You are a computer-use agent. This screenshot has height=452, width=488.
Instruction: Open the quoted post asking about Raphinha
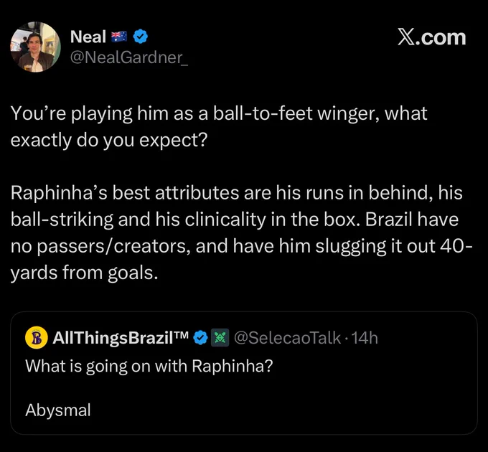(x=244, y=373)
